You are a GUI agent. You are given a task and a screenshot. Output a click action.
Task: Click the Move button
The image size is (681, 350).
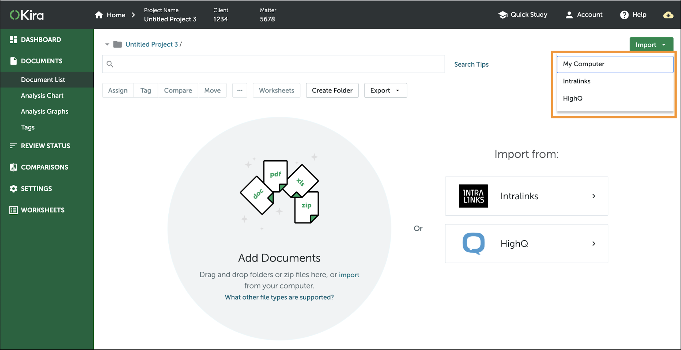pyautogui.click(x=213, y=90)
